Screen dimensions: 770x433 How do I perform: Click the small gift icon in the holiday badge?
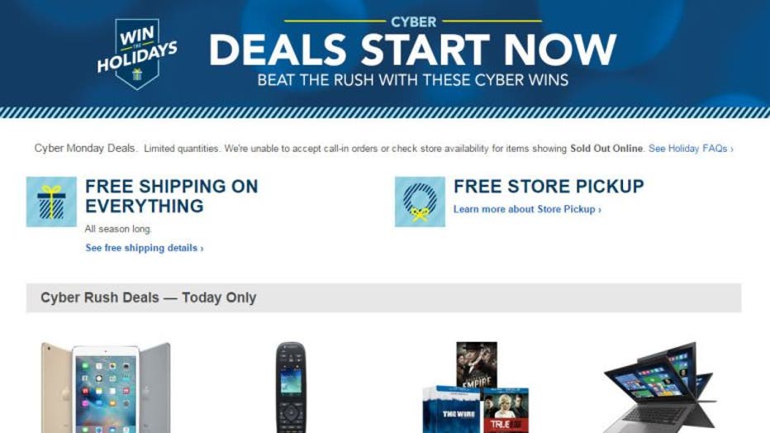(137, 74)
